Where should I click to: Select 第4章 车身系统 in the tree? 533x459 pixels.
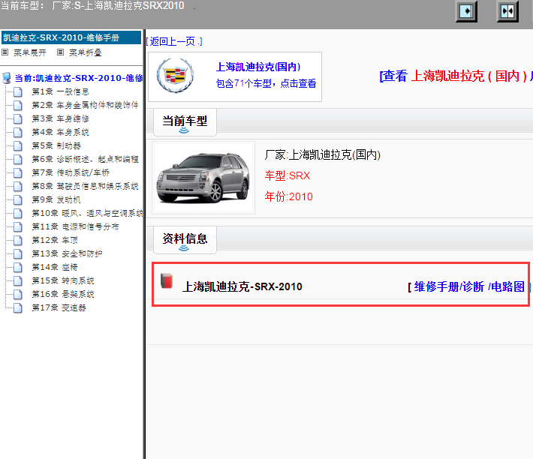61,132
